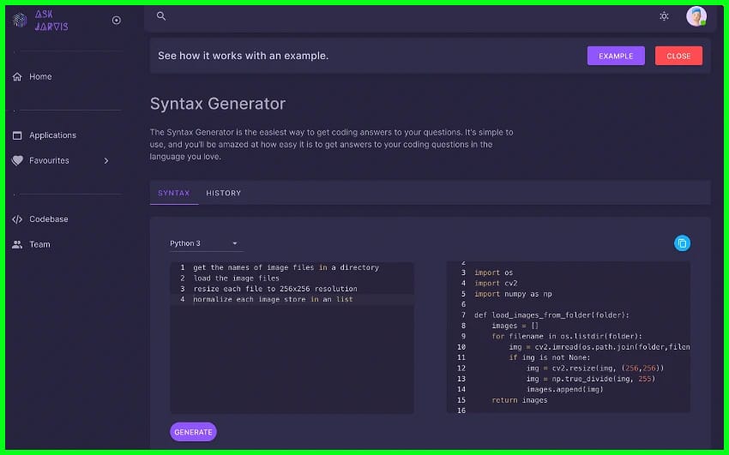Image resolution: width=729 pixels, height=455 pixels.
Task: Click the Home house icon
Action: [x=17, y=77]
